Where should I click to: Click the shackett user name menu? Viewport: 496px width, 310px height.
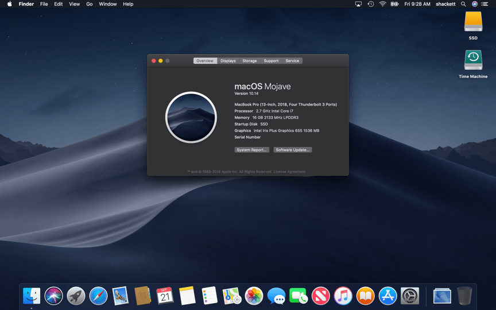[x=445, y=4]
